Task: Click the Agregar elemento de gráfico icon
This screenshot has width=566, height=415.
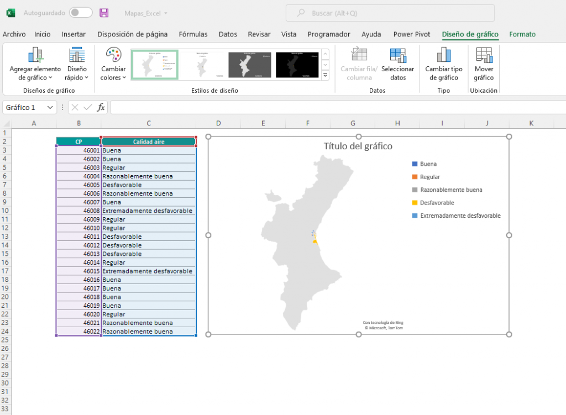Action: [35, 55]
